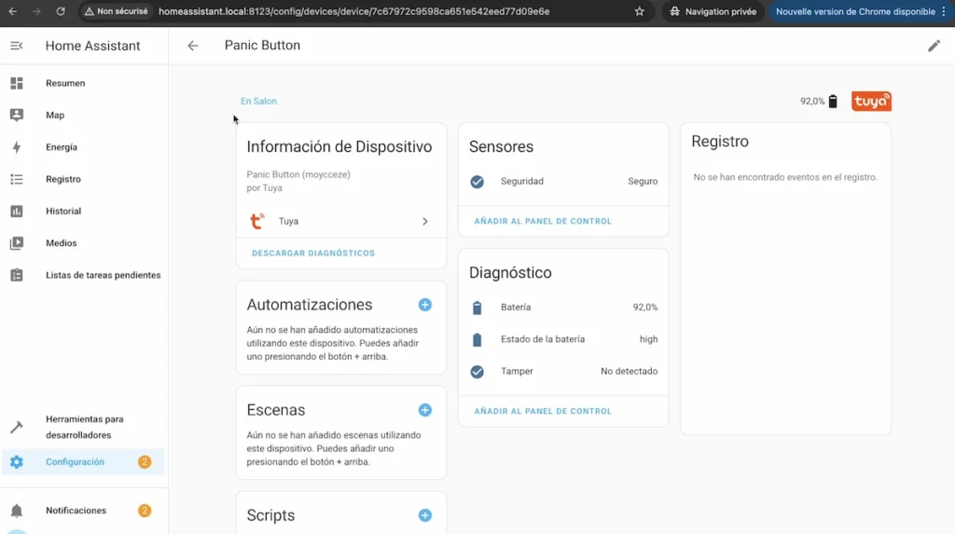
Task: Click Descargar Diagnósticos
Action: [313, 253]
